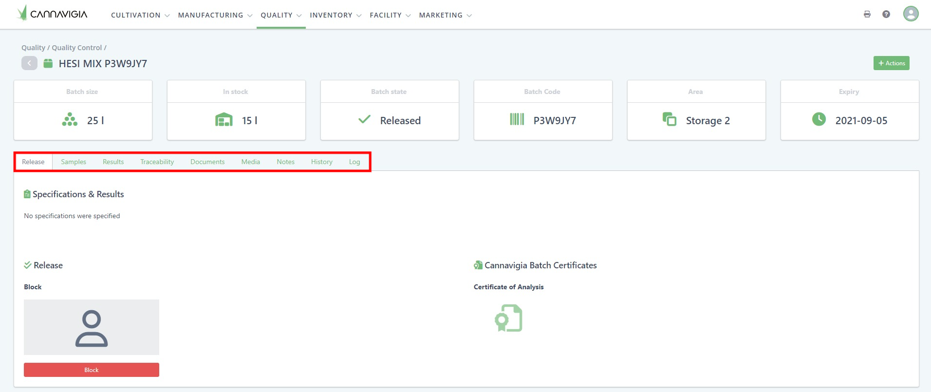Open the Documents tab

[207, 162]
